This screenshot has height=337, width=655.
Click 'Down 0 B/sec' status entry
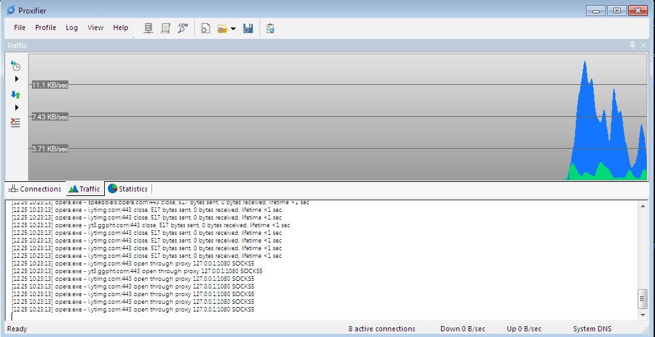(x=463, y=329)
